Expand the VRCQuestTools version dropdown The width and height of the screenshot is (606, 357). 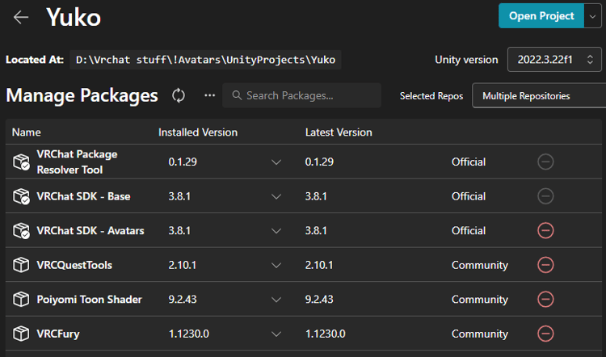click(x=276, y=265)
